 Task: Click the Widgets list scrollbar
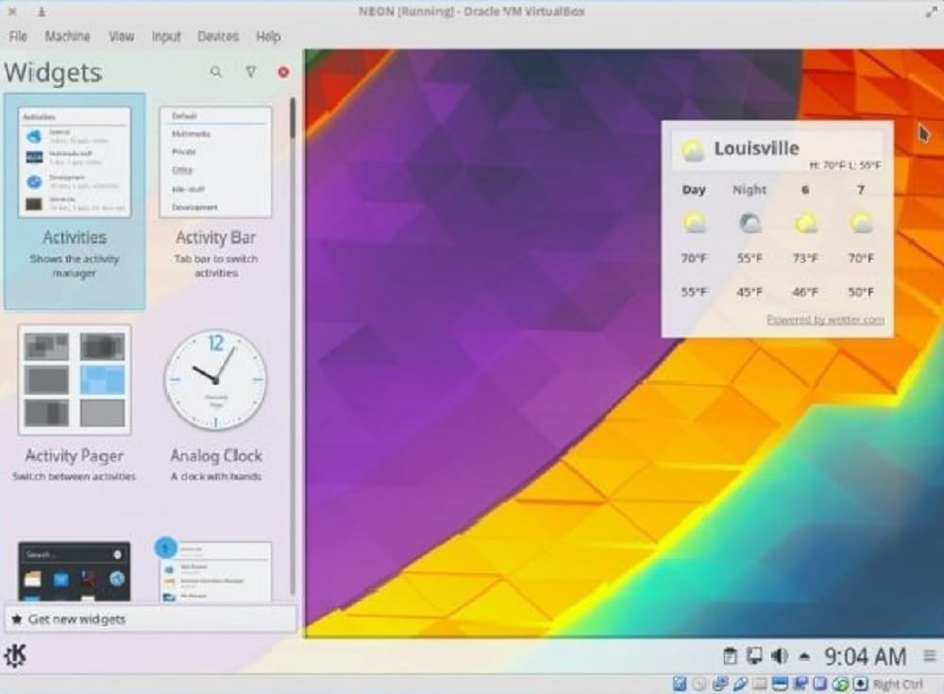tap(293, 347)
